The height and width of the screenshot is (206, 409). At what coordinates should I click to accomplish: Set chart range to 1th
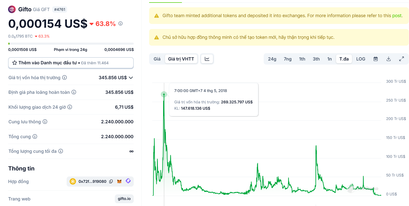(x=302, y=59)
